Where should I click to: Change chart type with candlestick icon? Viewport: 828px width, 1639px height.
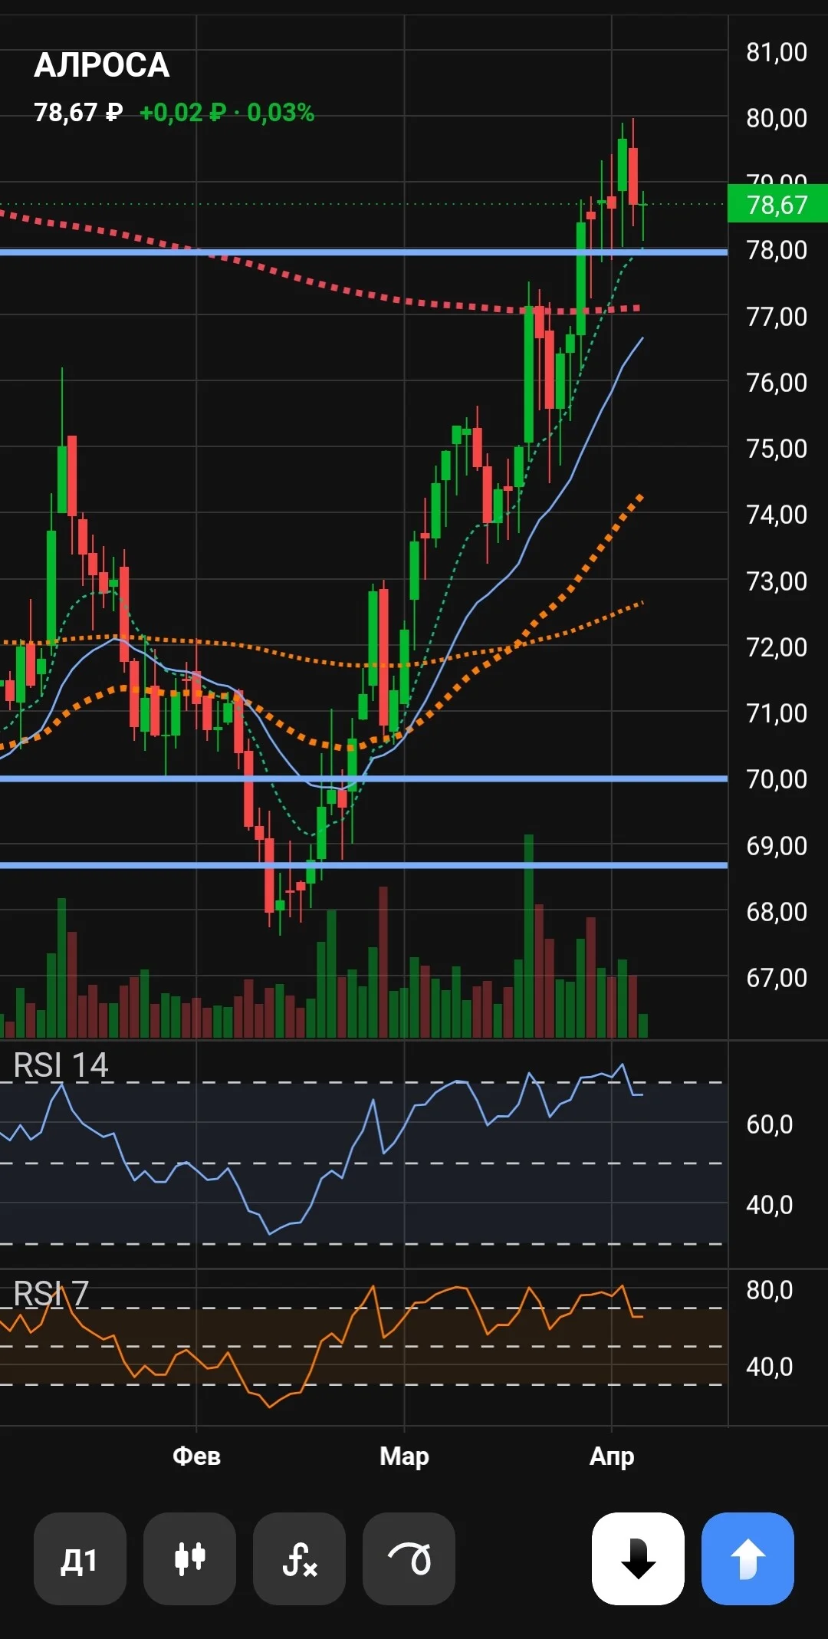[x=189, y=1558]
